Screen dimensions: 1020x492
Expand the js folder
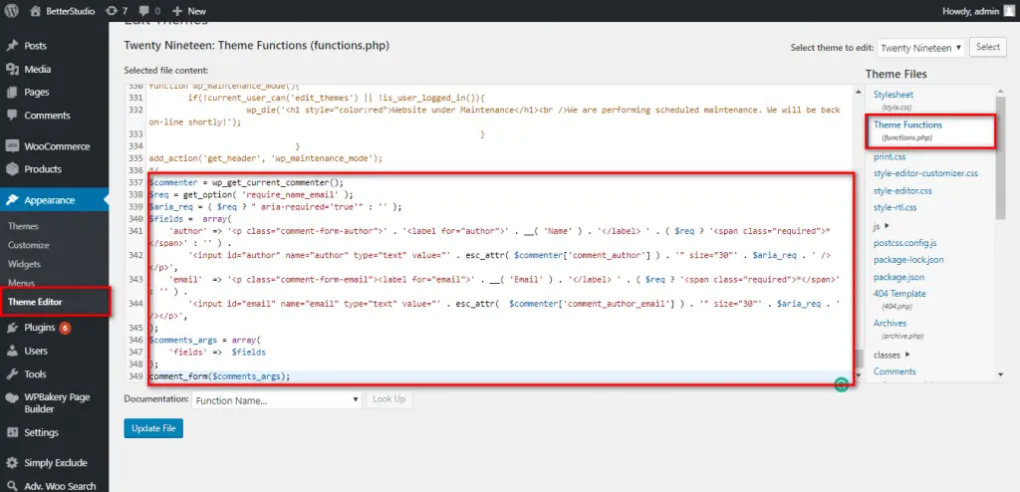(x=882, y=226)
